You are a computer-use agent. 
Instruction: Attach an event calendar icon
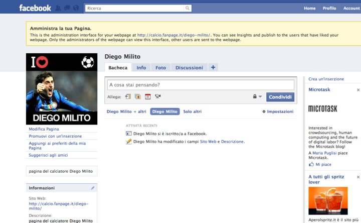click(x=148, y=96)
